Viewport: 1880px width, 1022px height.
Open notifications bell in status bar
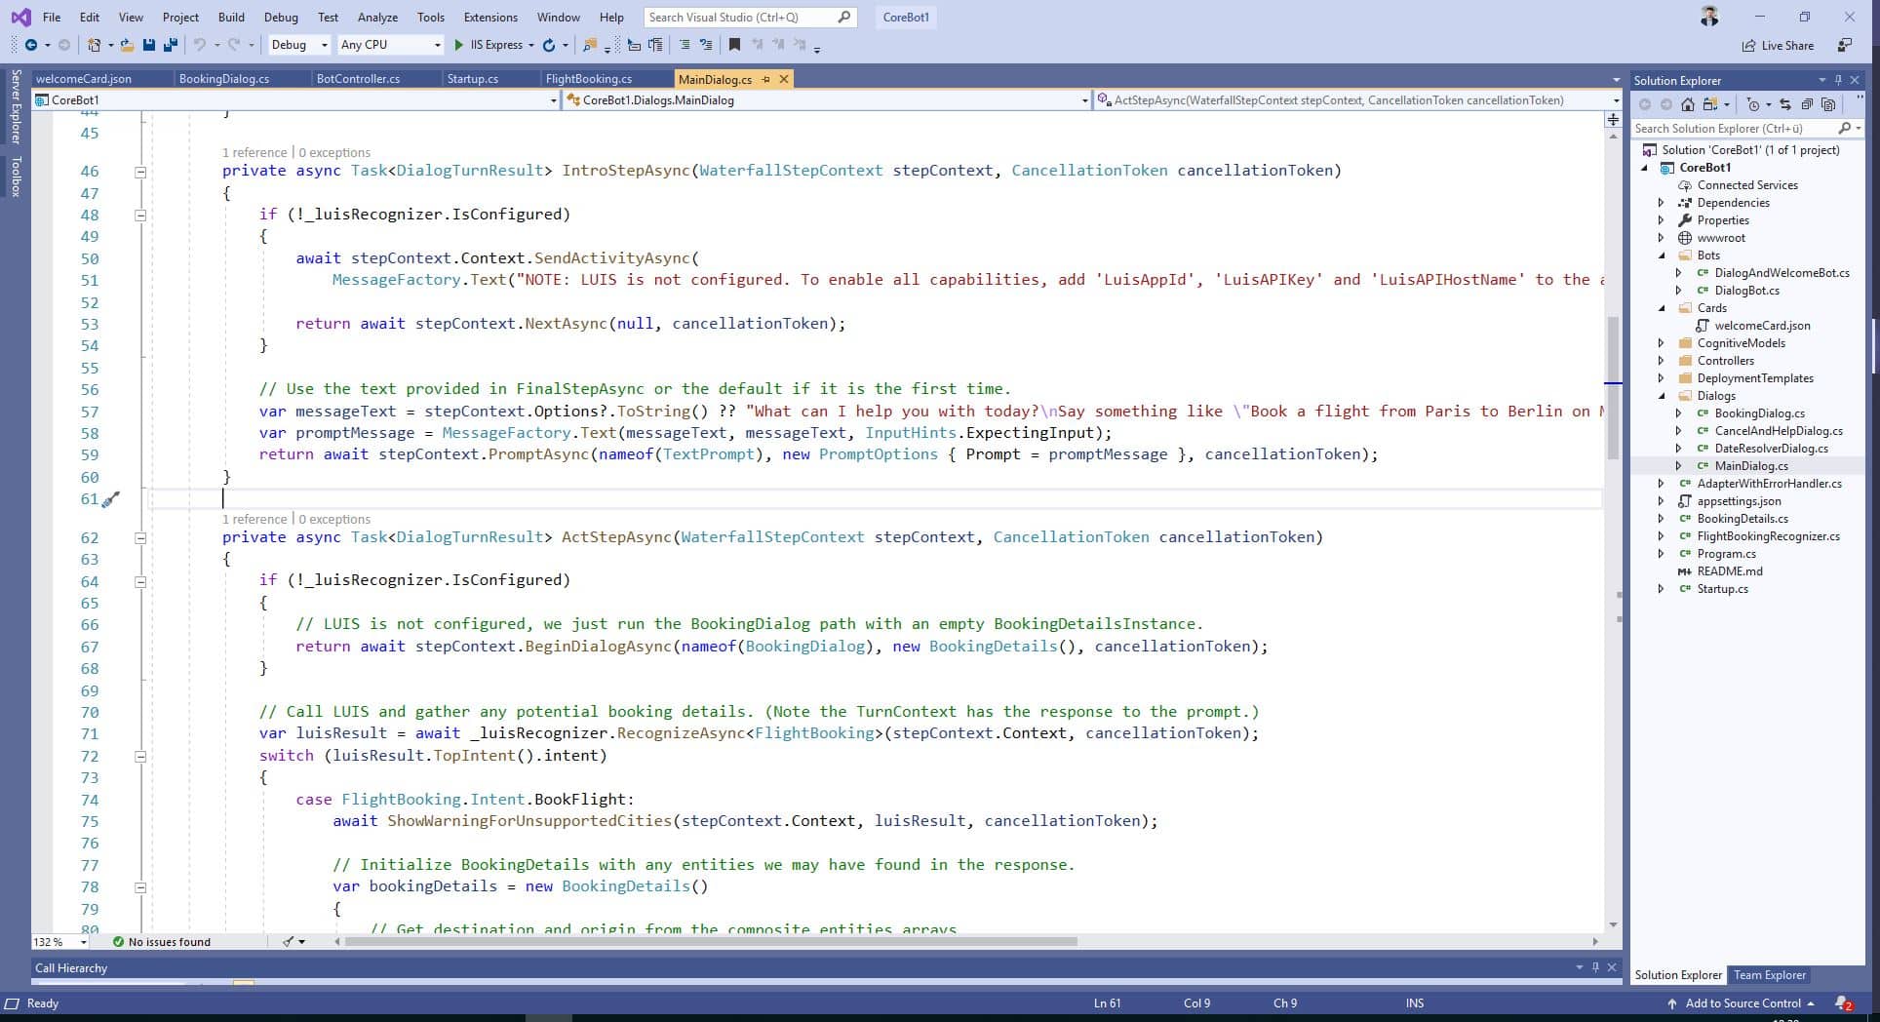point(1843,1003)
